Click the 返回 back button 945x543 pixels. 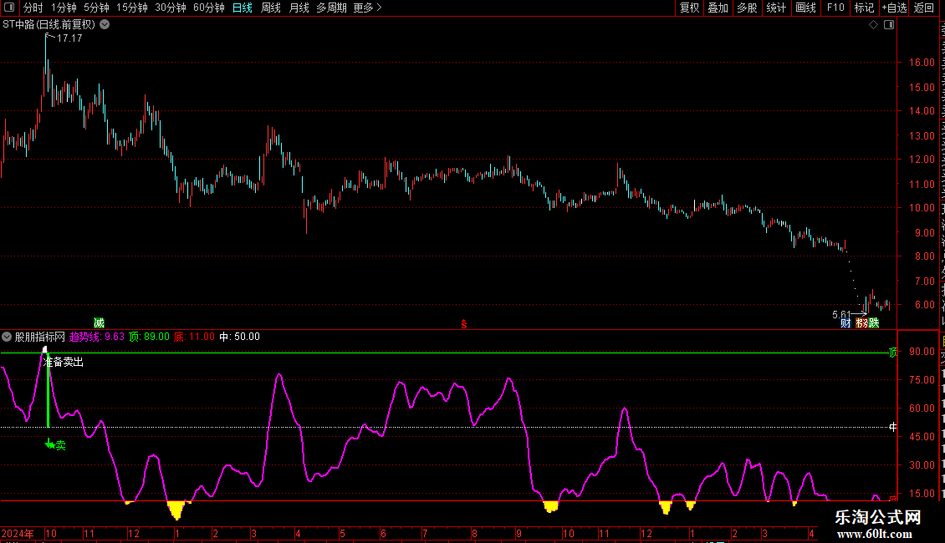point(923,8)
